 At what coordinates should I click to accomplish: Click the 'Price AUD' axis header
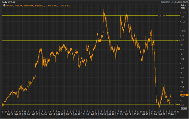[x=183, y=7]
